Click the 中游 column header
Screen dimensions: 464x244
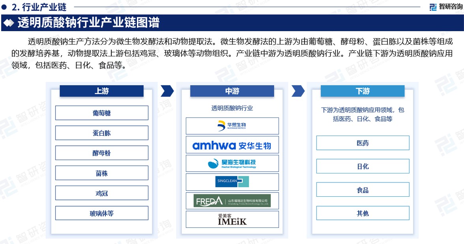pyautogui.click(x=232, y=91)
